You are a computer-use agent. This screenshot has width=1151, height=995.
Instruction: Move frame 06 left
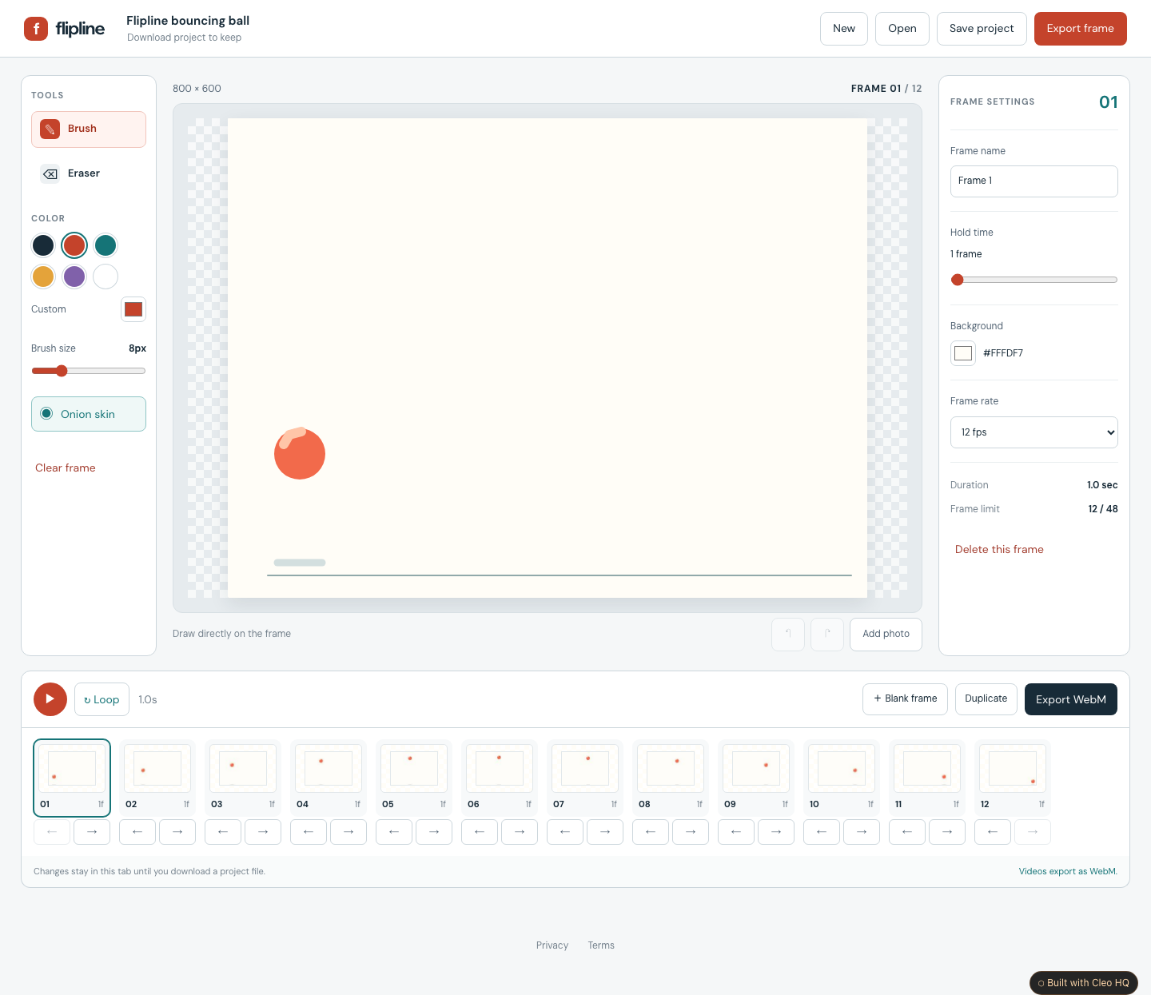coord(480,832)
